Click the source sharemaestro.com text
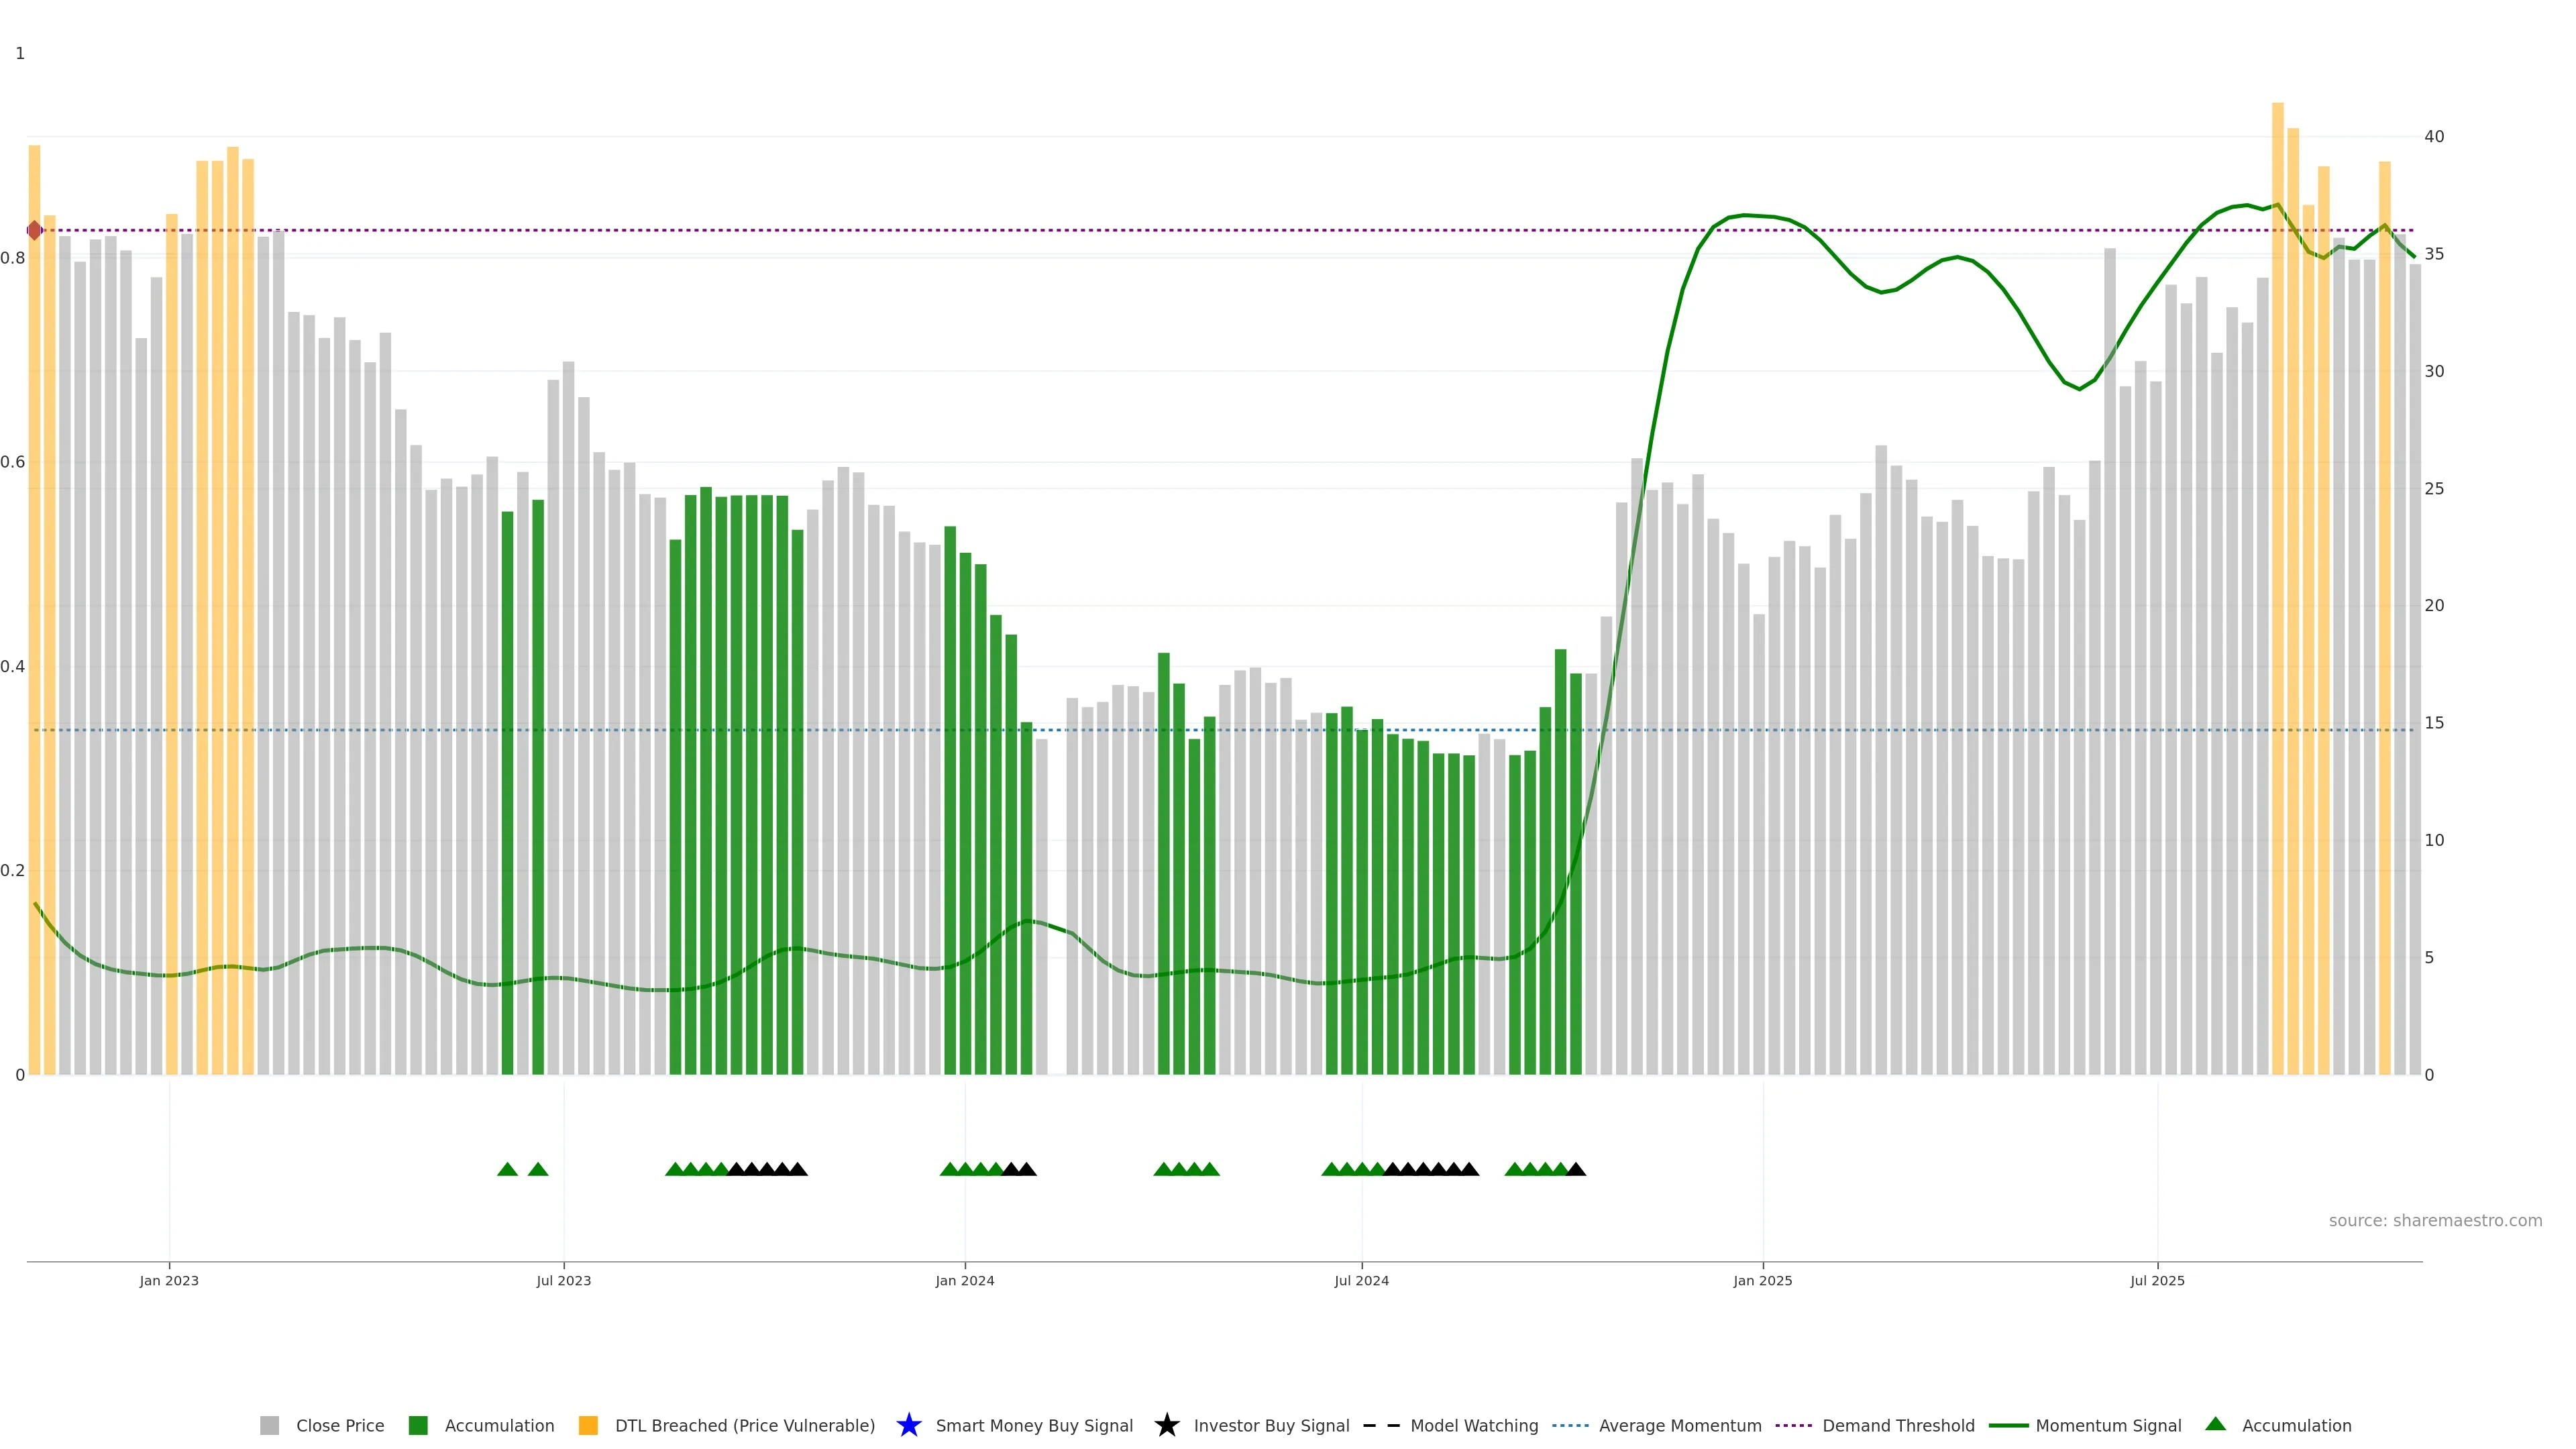The width and height of the screenshot is (2576, 1449). tap(2435, 1220)
